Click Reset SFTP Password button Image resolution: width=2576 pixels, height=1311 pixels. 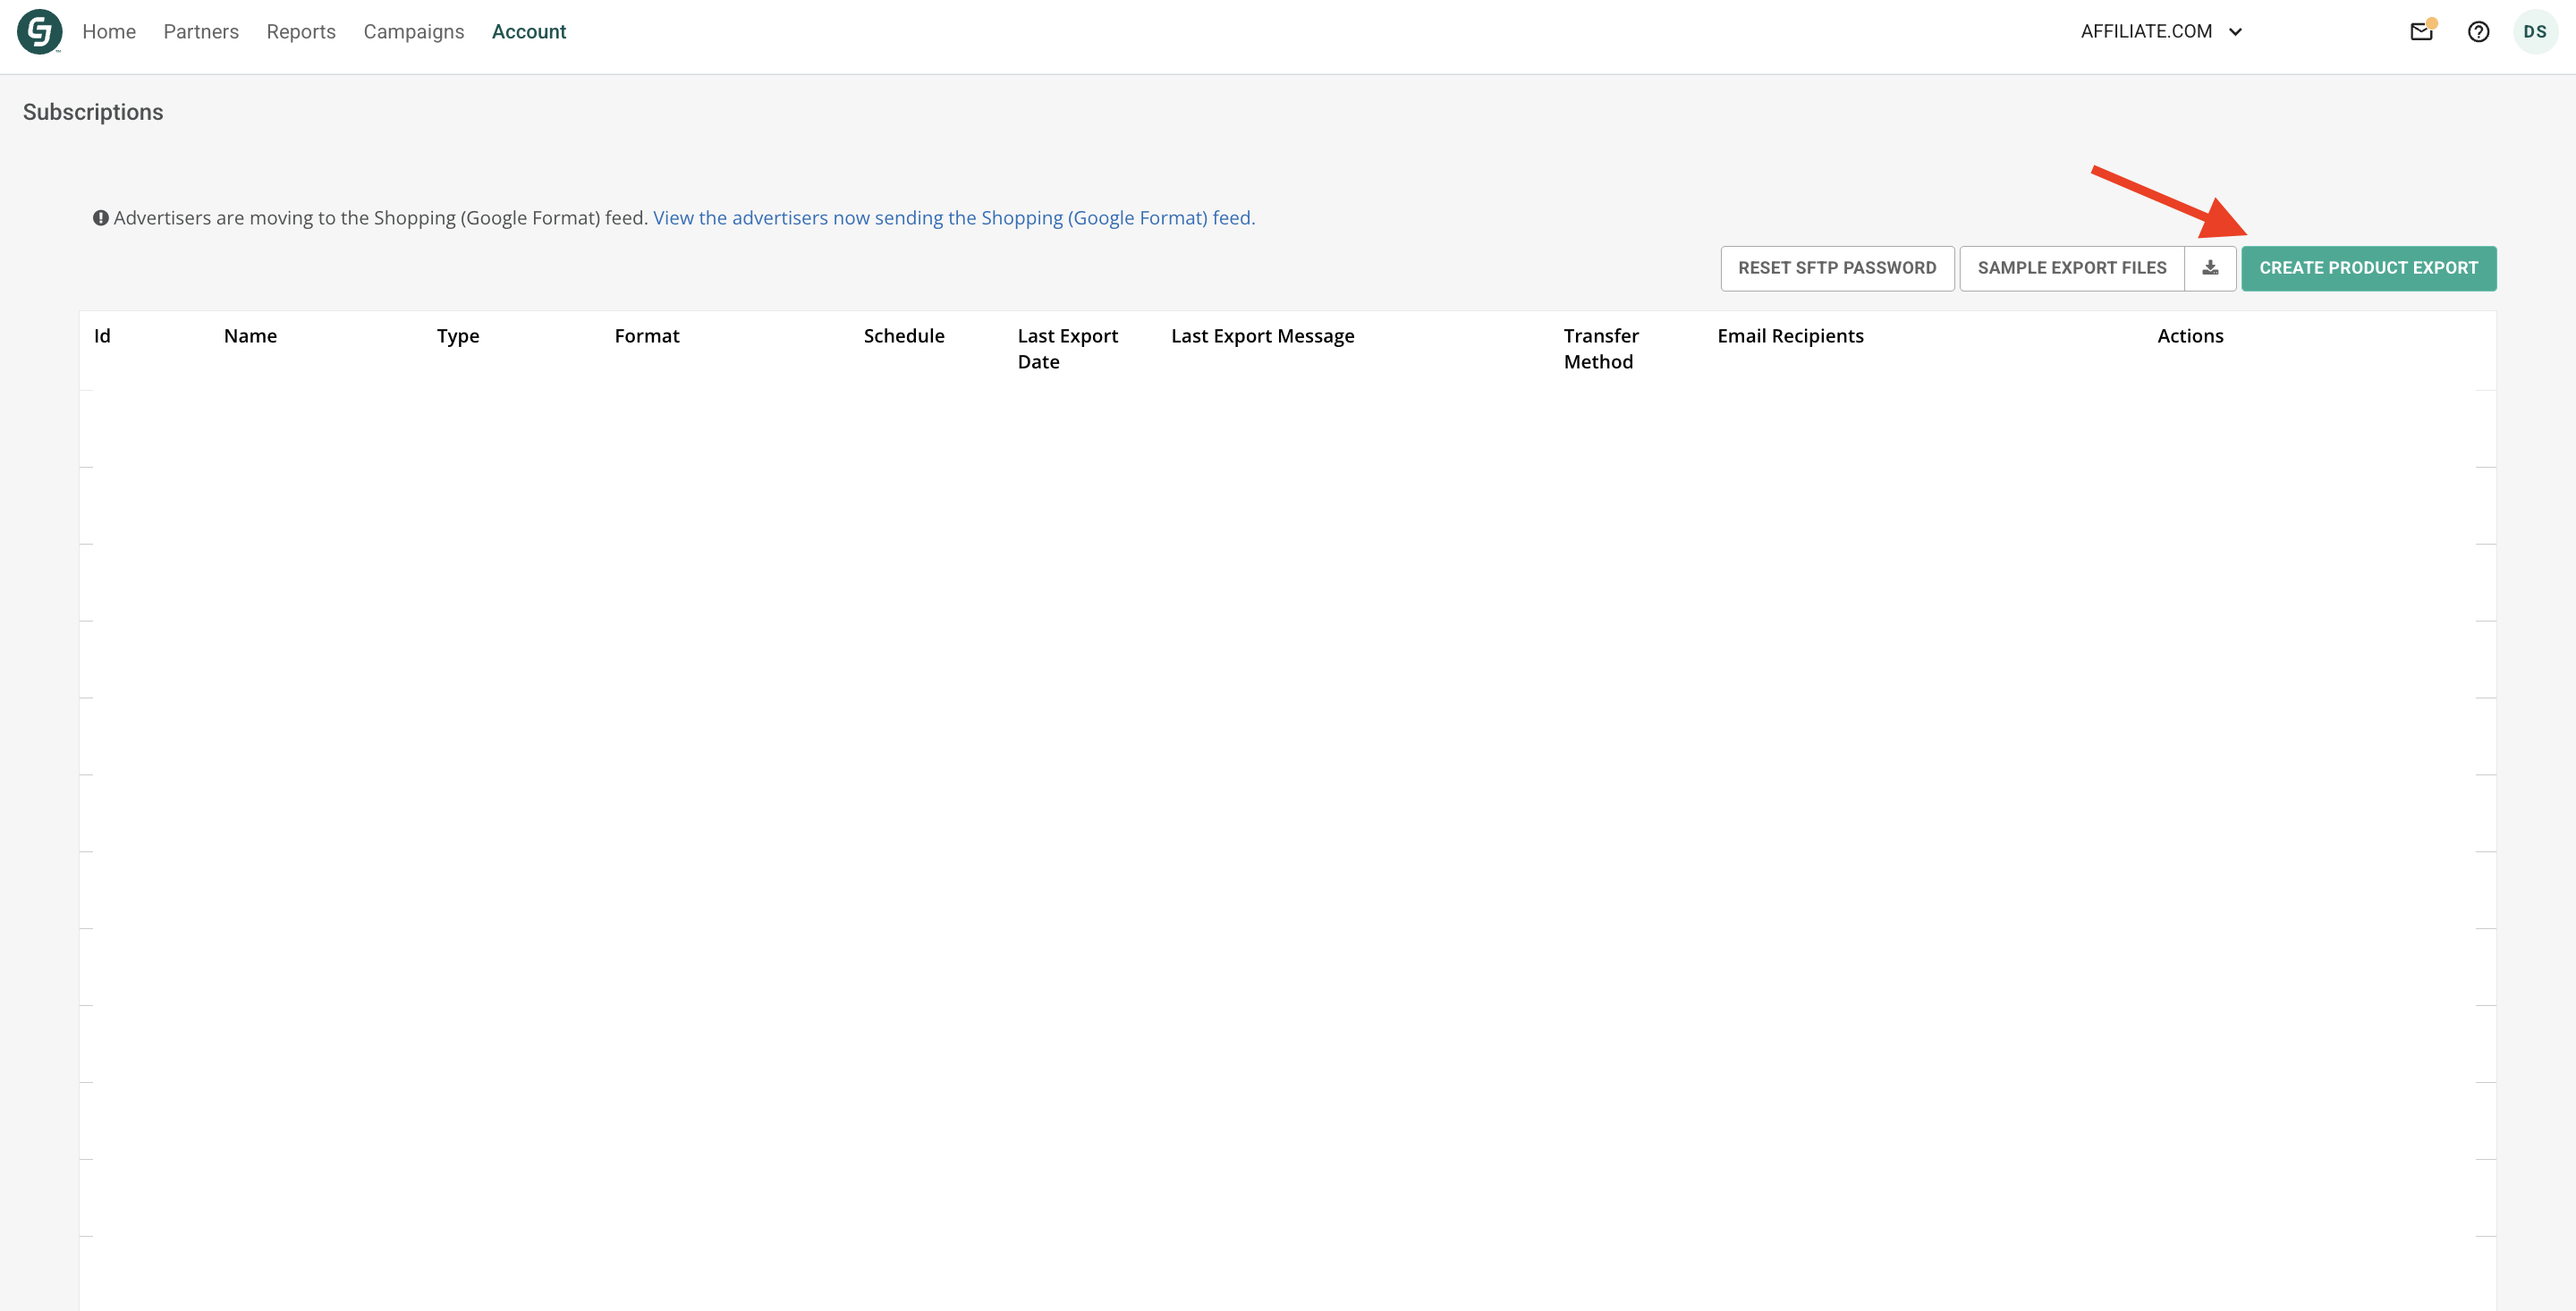(1837, 268)
